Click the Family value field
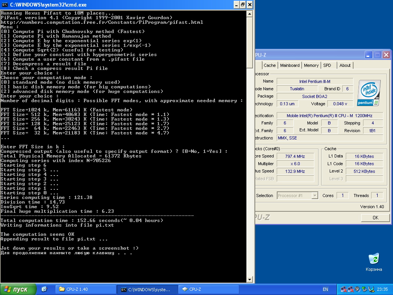Screen dimensions: 393x295 [285, 123]
